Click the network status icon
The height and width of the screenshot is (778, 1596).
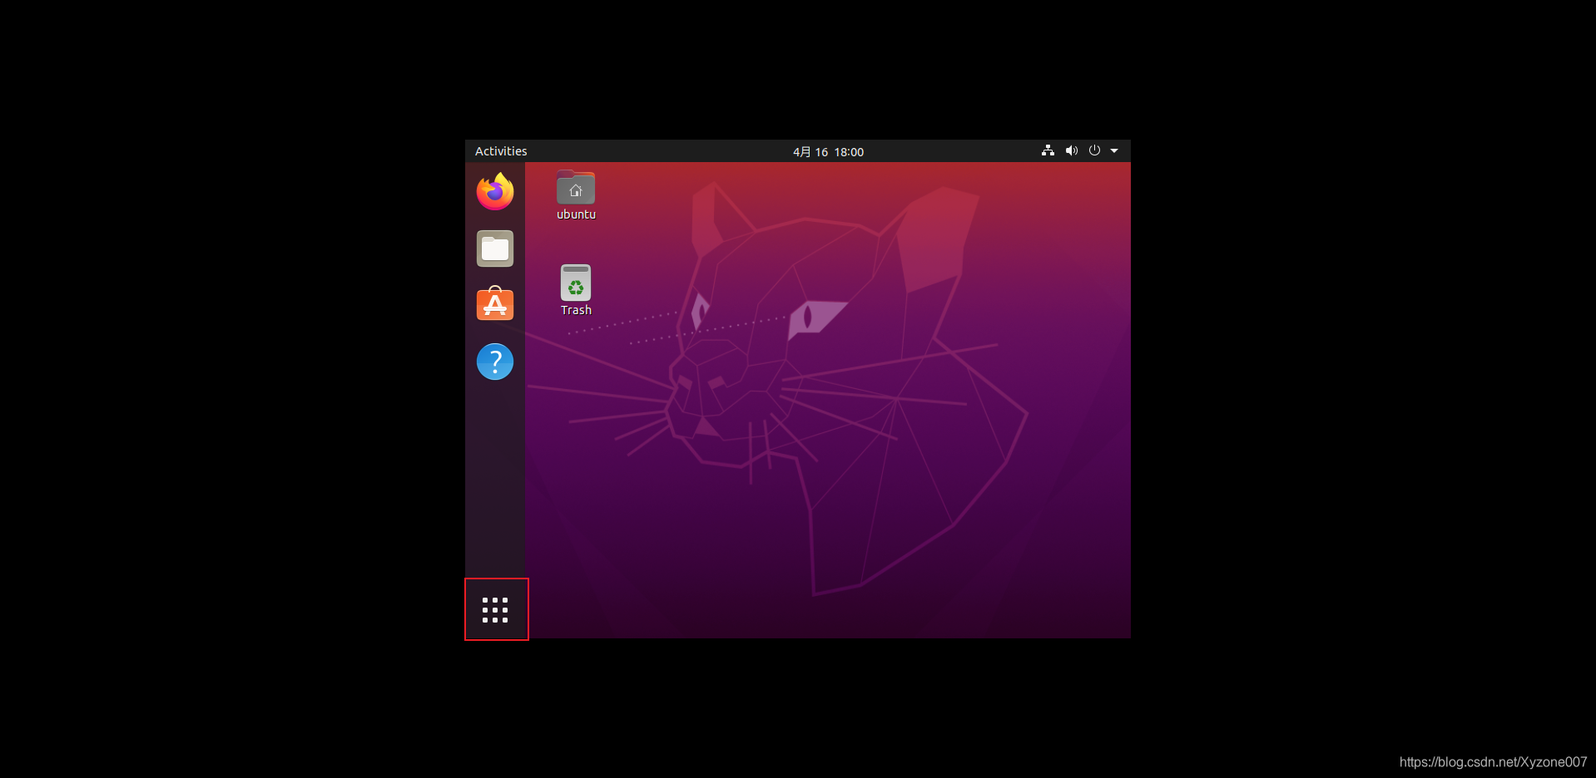pos(1048,150)
